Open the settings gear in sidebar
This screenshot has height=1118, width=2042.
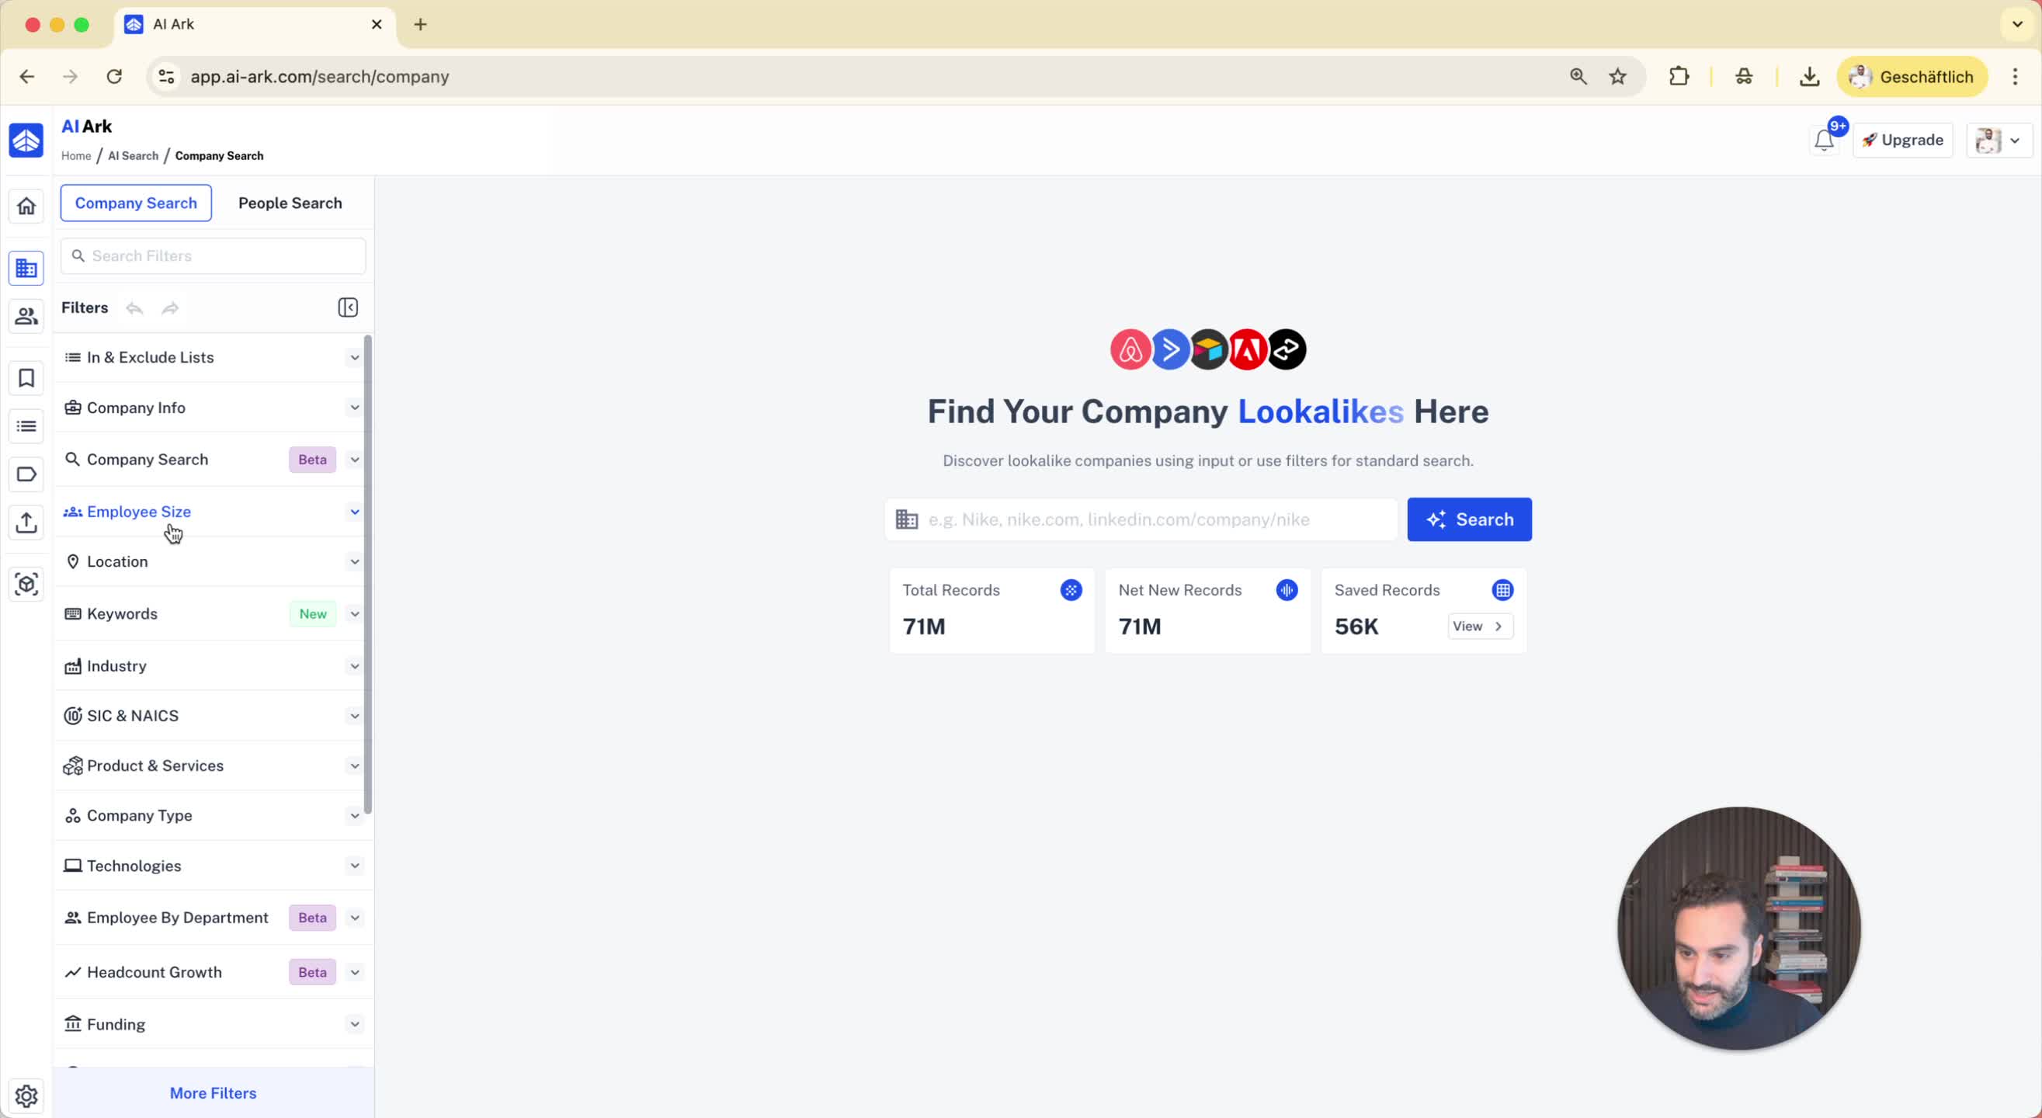tap(26, 1095)
